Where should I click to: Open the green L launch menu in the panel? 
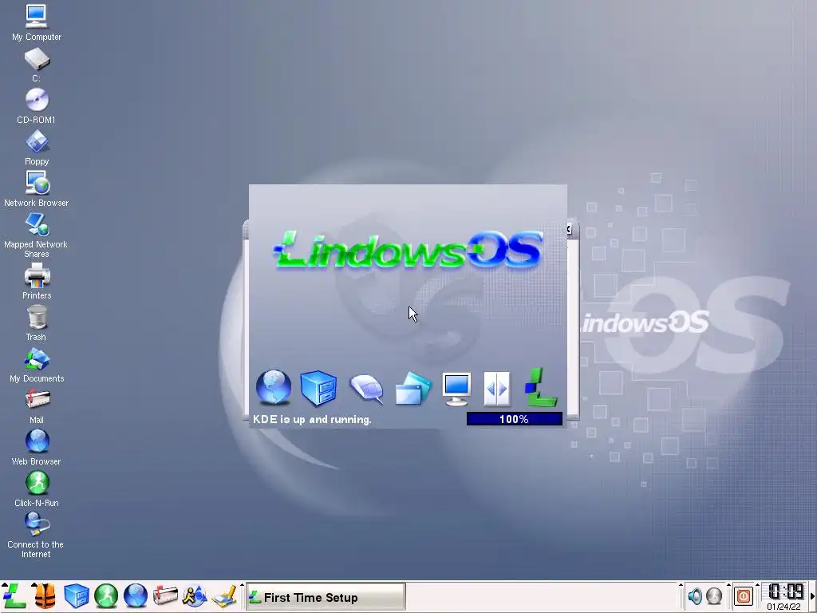point(14,595)
